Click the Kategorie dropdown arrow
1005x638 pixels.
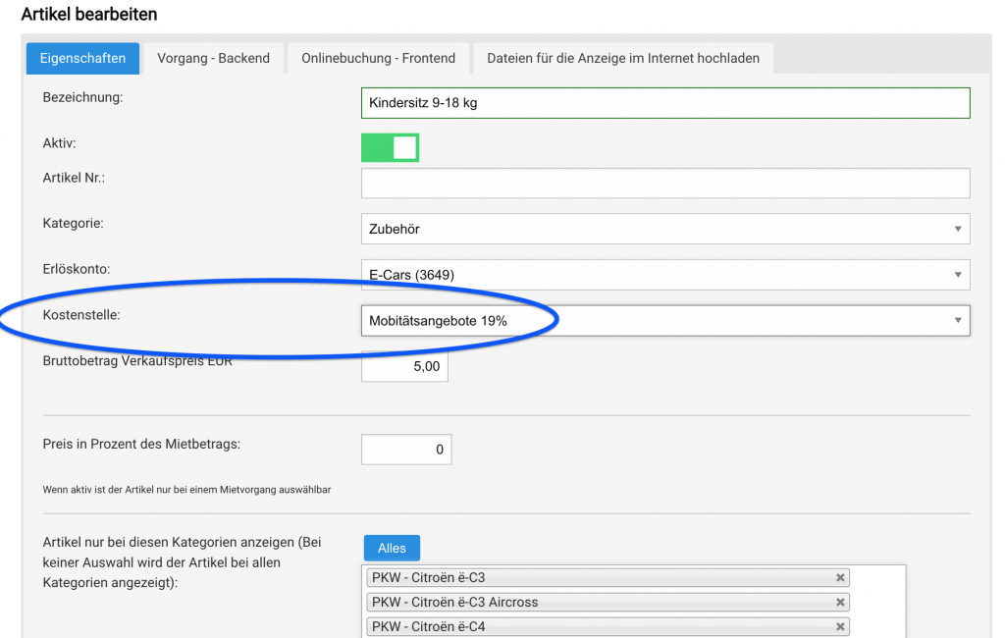click(958, 229)
